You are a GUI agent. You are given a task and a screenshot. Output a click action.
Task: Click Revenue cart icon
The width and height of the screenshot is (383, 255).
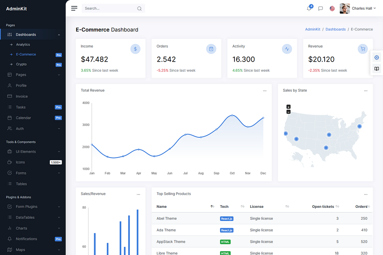tap(363, 49)
